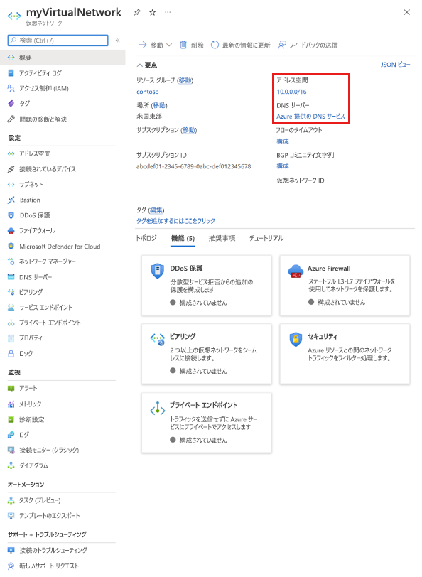
Task: Click the 削除 trash icon
Action: point(183,45)
